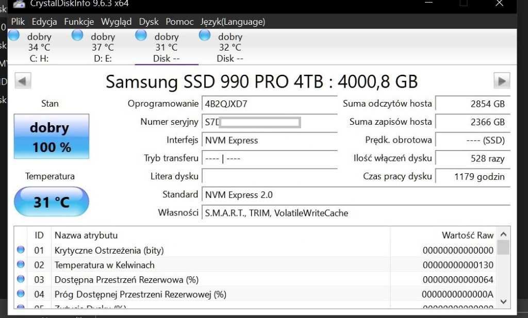Screen dimensions: 528x318
Task: Click status dot of attribute 03
Action: tap(21, 279)
